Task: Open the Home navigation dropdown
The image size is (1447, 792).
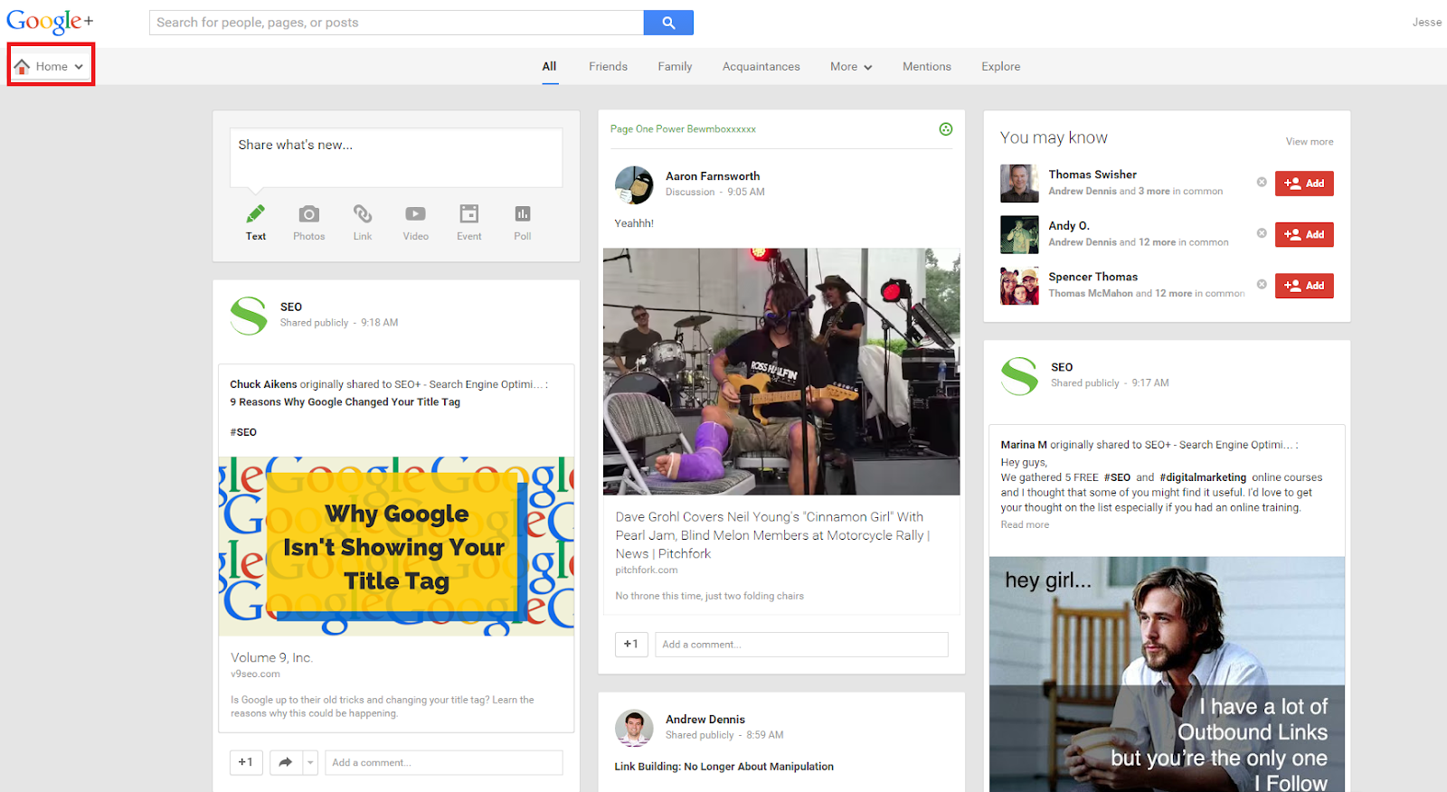Action: pos(51,66)
